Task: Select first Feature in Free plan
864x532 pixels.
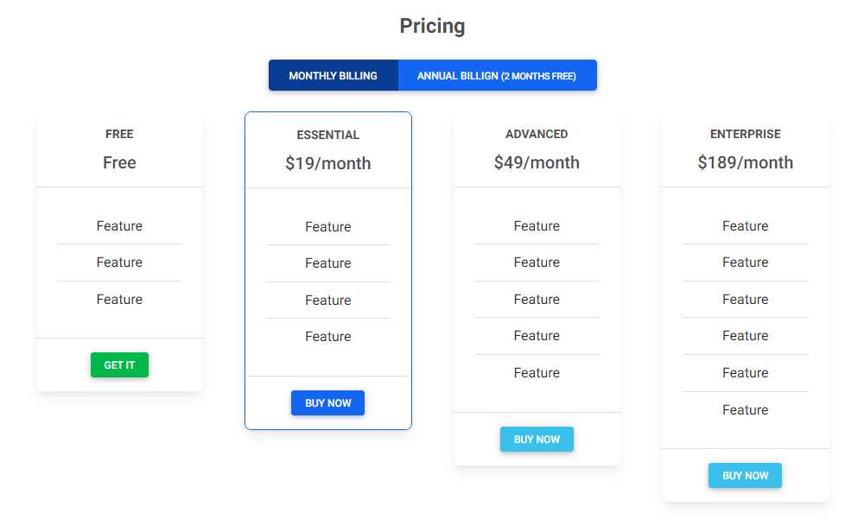Action: coord(119,226)
